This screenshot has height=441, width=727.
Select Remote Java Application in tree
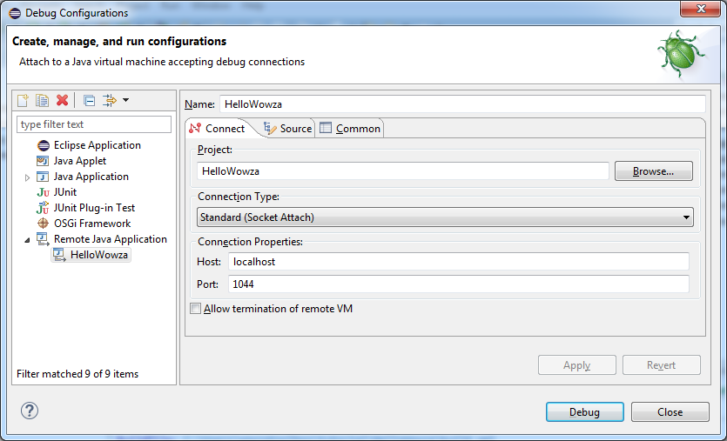111,239
